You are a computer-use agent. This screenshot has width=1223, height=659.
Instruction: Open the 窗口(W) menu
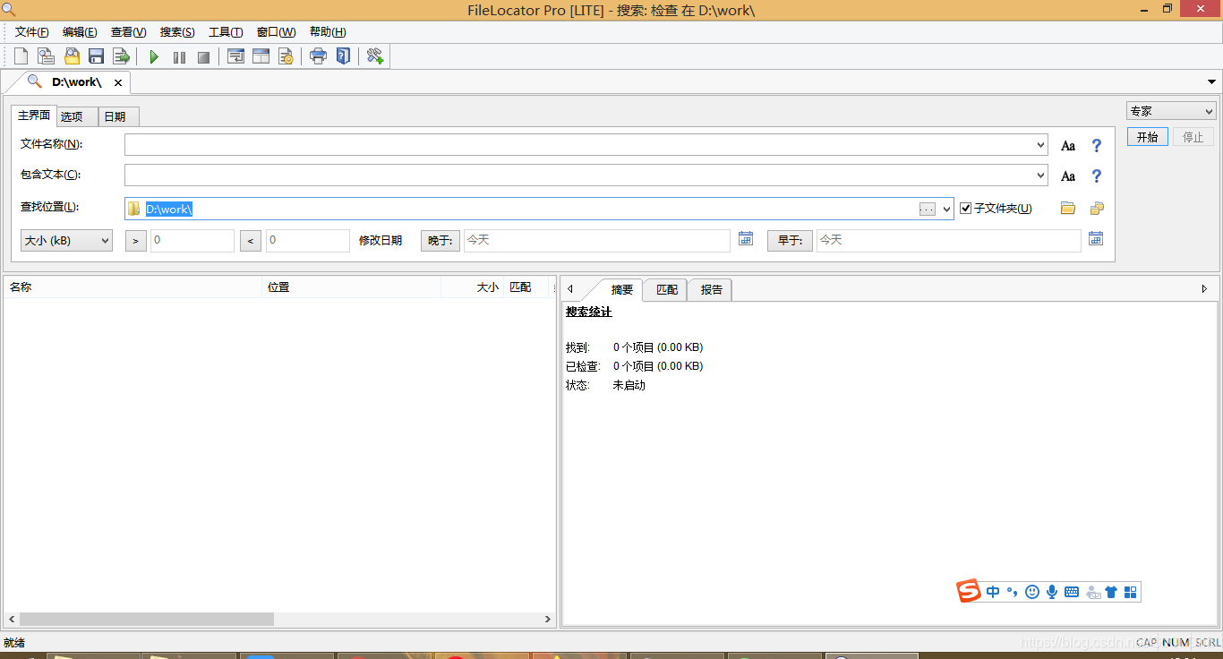coord(276,32)
